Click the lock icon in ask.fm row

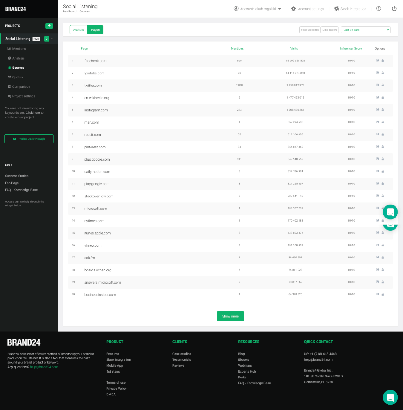[383, 258]
